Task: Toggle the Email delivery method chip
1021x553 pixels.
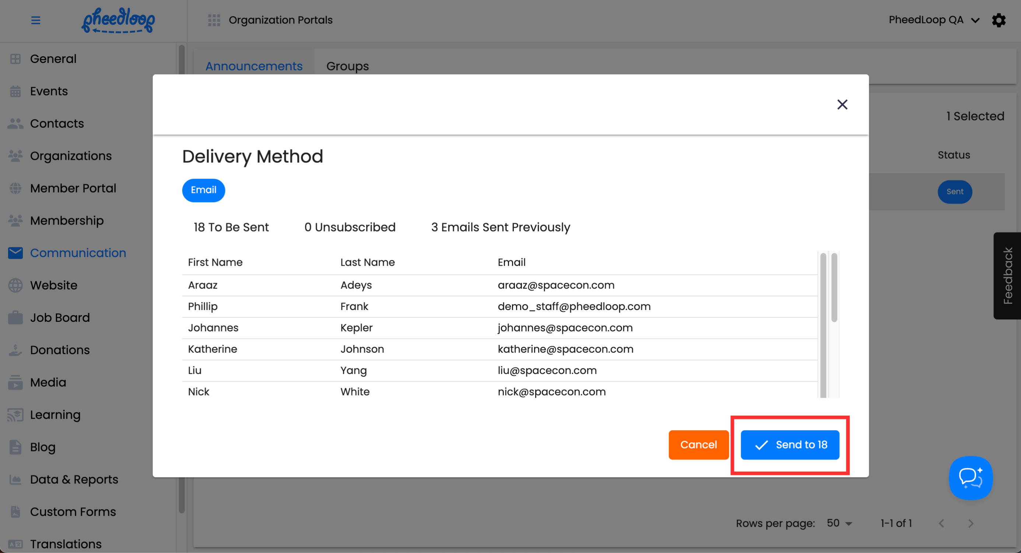Action: (x=203, y=190)
